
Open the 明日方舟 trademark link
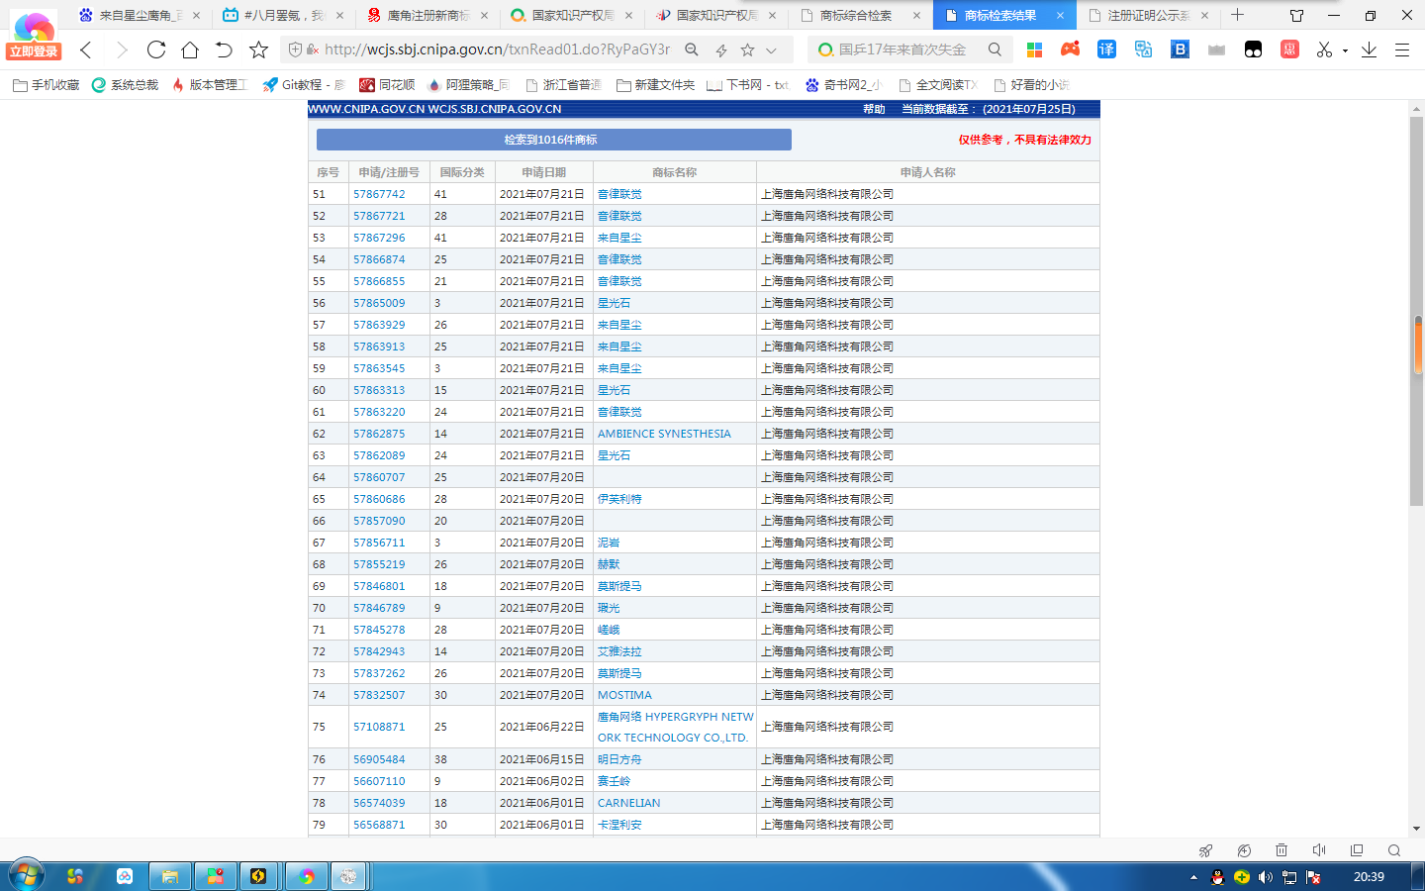(619, 759)
